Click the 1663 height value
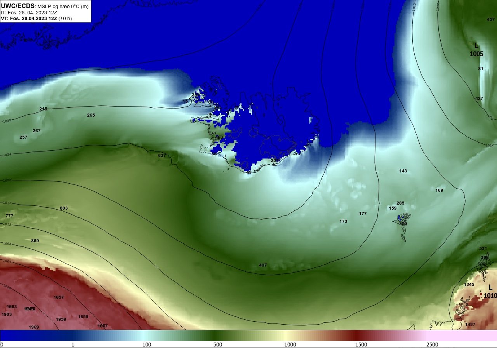The width and height of the screenshot is (497, 348). [12, 307]
